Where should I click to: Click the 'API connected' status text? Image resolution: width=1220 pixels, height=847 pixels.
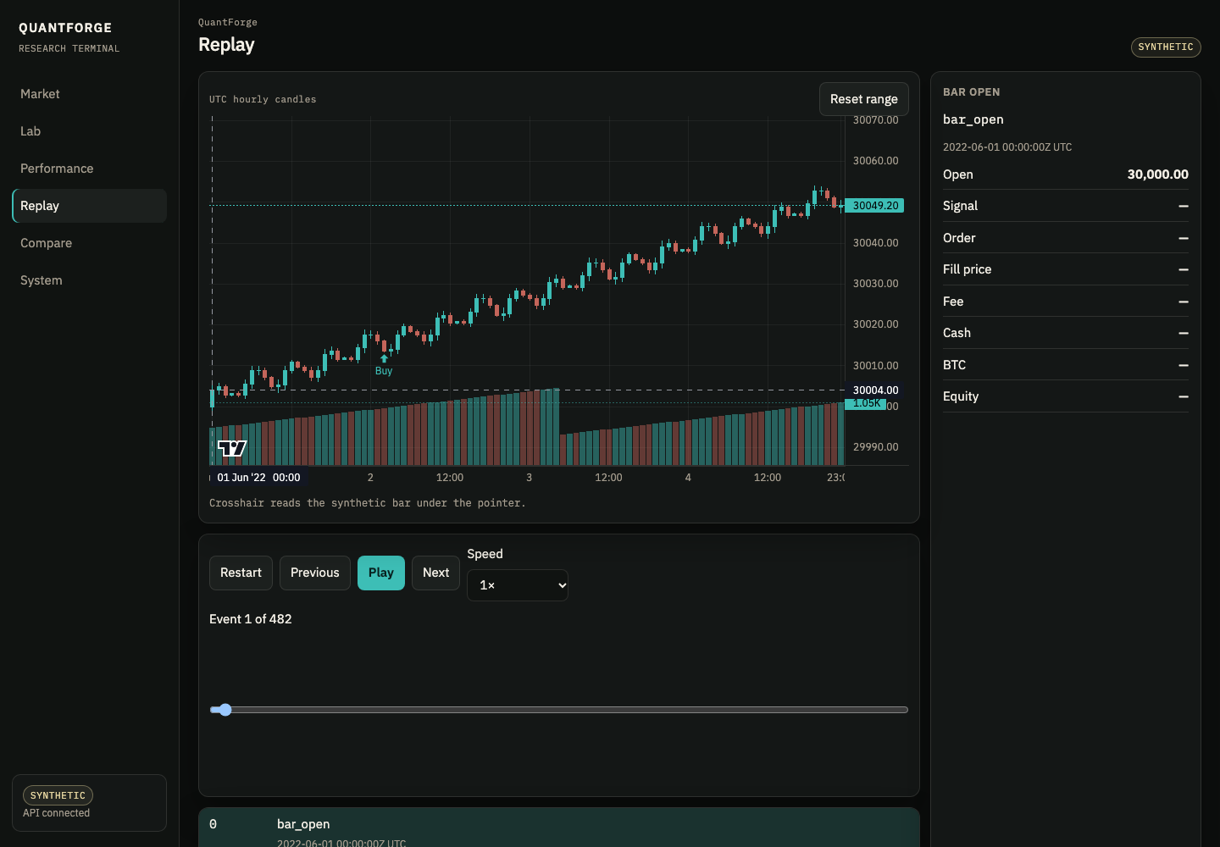pyautogui.click(x=56, y=813)
